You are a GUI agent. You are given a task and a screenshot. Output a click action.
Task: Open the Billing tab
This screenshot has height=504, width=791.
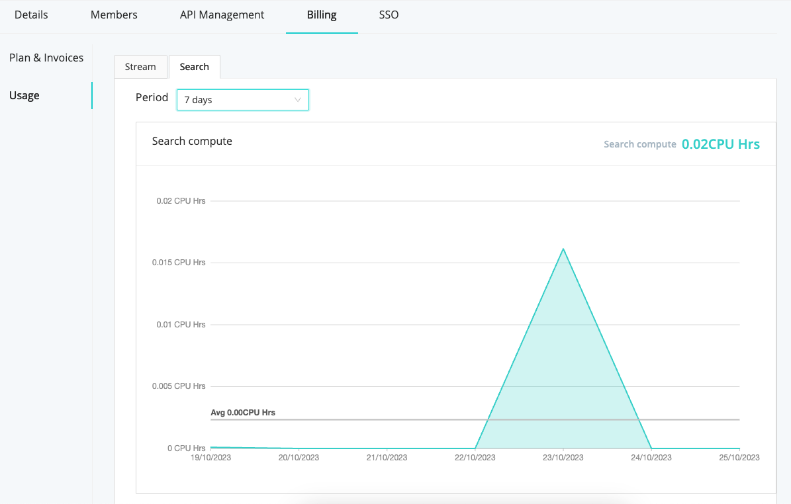(x=322, y=15)
